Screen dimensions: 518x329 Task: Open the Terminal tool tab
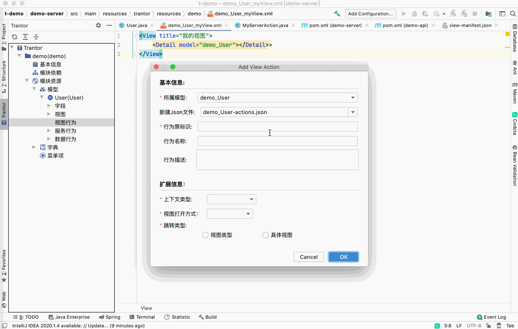pos(142,317)
